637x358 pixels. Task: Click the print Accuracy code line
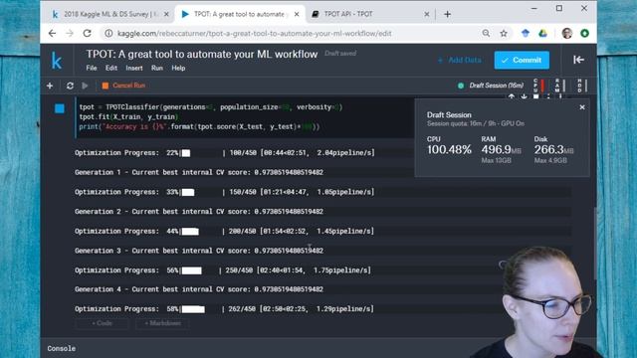pyautogui.click(x=199, y=126)
